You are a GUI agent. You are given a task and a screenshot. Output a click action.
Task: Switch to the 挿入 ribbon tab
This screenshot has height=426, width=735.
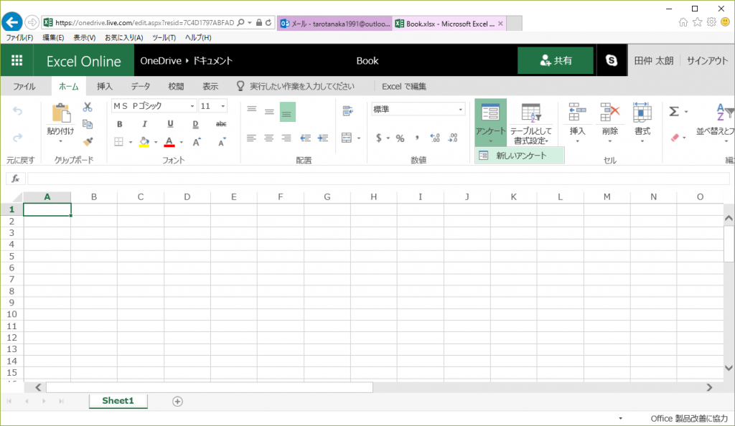pyautogui.click(x=105, y=86)
